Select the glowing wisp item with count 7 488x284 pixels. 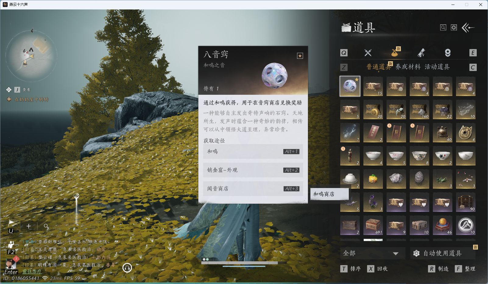coord(350,133)
